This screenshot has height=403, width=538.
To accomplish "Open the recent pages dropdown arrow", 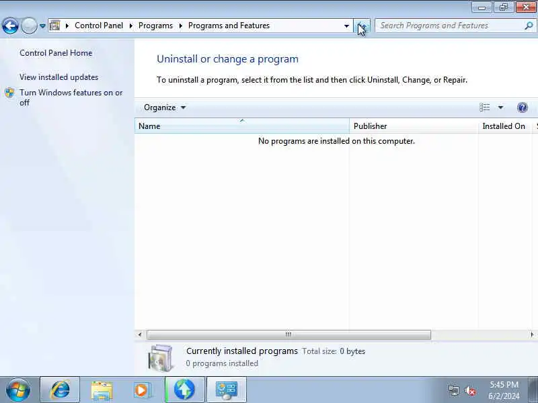I will click(42, 26).
